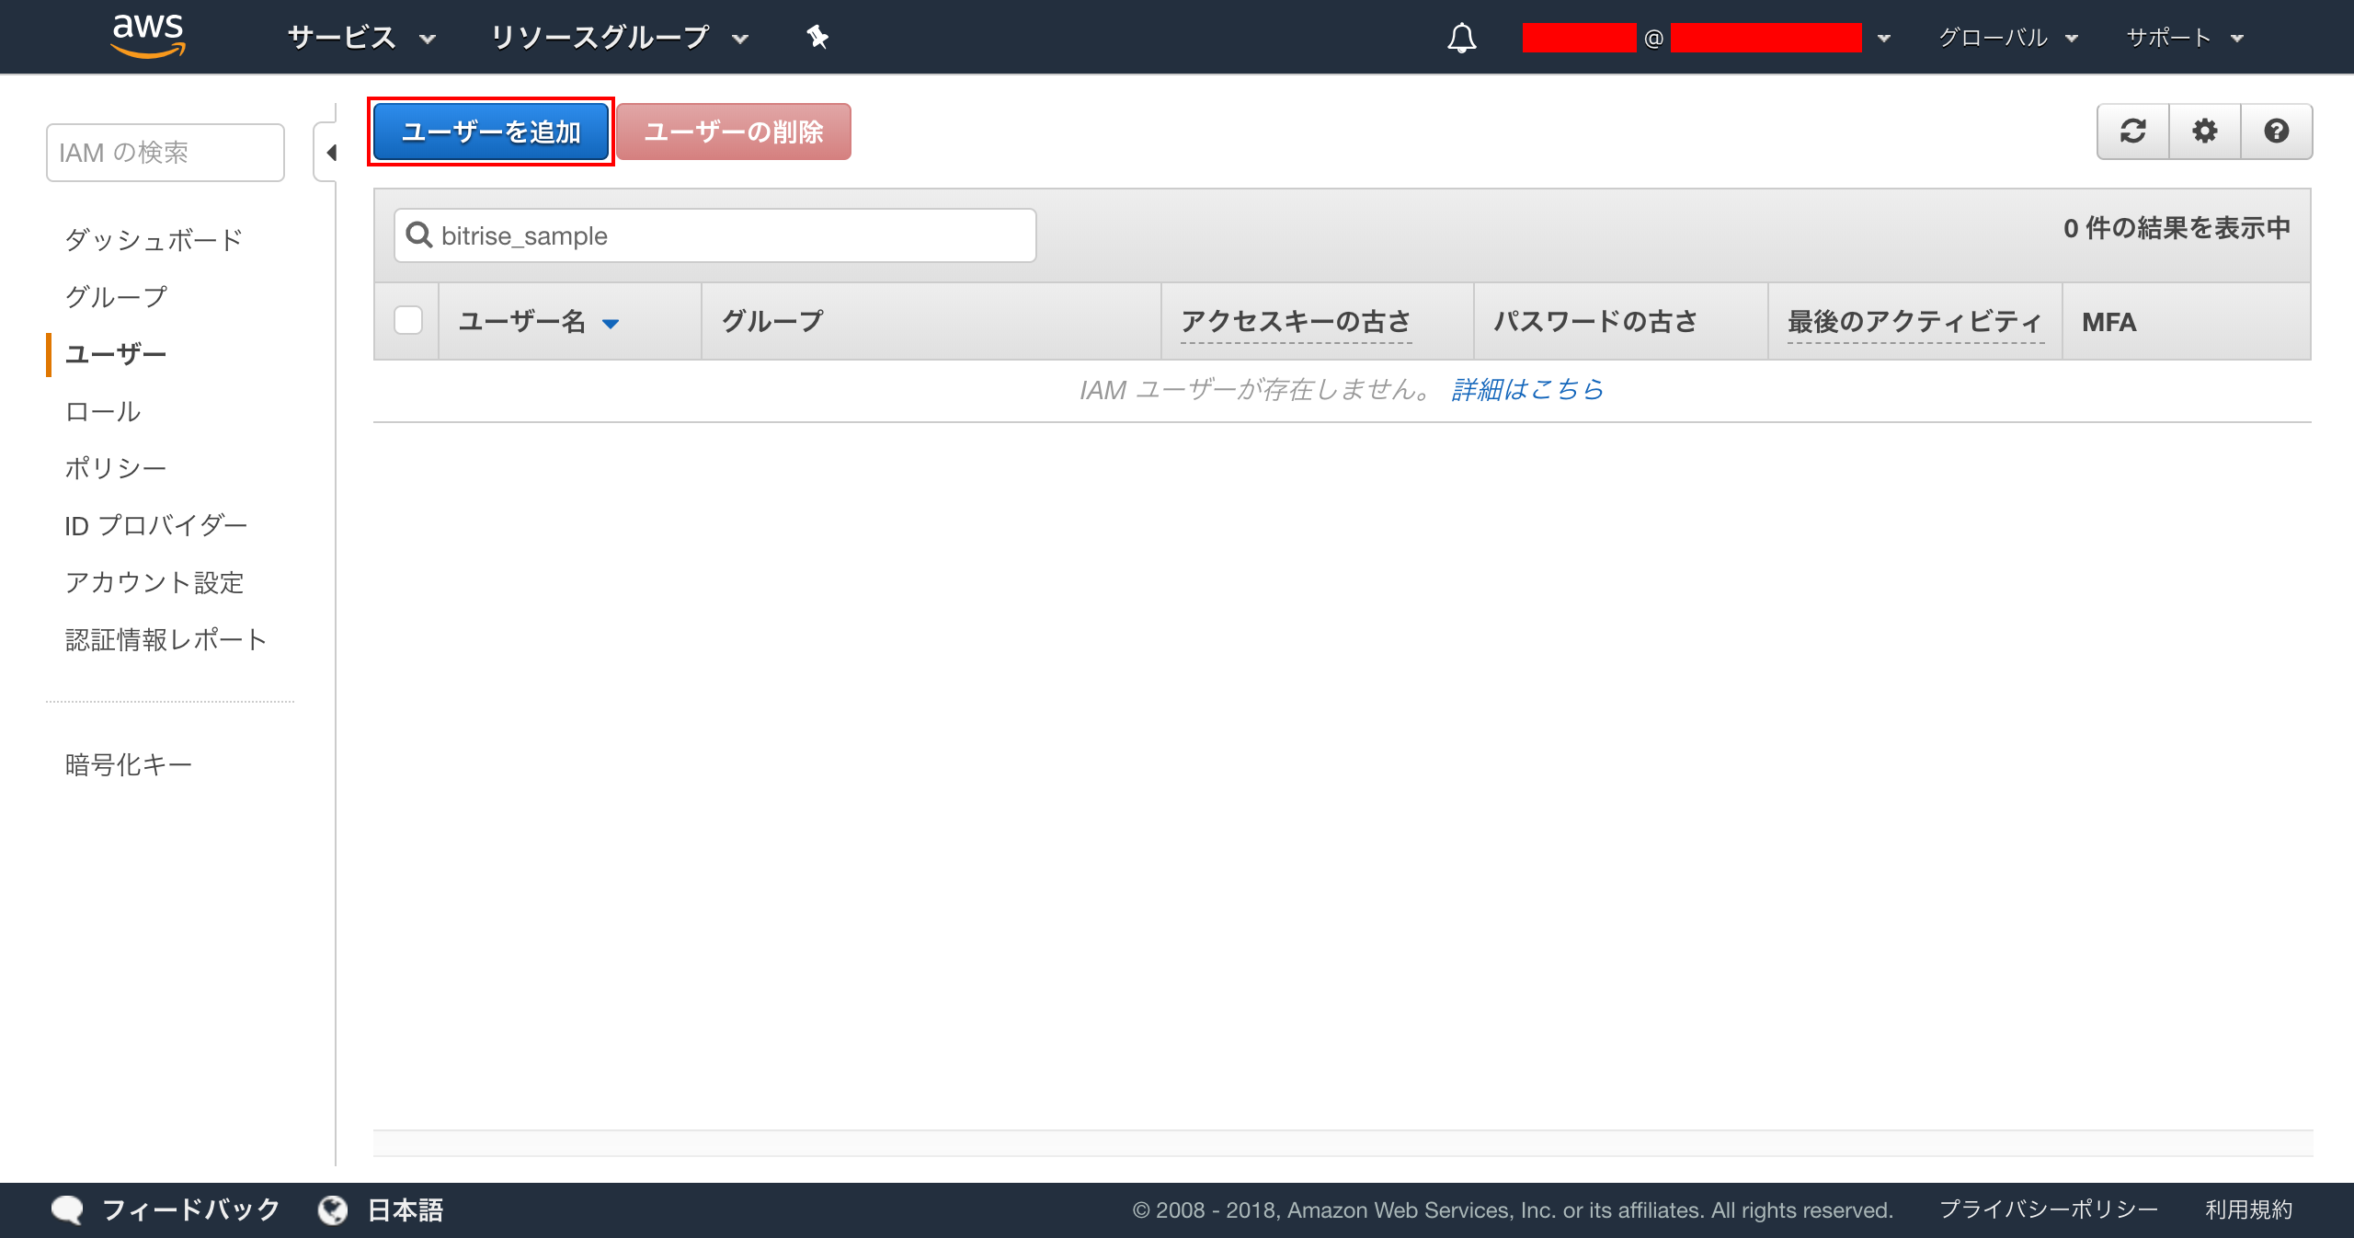The width and height of the screenshot is (2354, 1238).
Task: Open the 詳細はこちら link
Action: [1527, 390]
